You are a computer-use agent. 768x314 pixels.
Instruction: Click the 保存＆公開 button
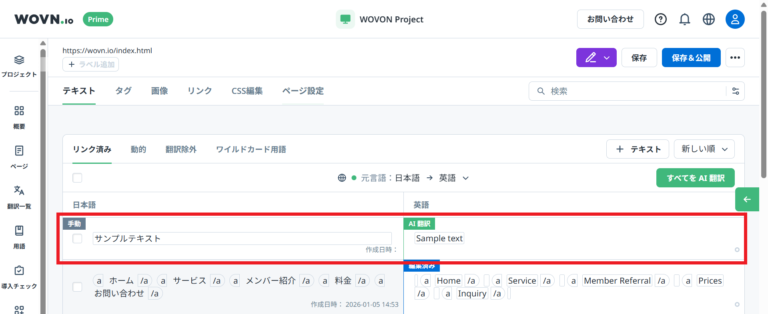(x=691, y=58)
